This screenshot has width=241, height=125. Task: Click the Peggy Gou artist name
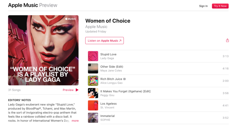[108, 95]
